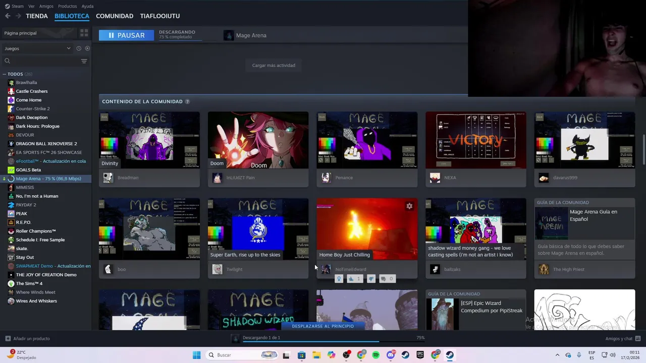Open recent activity clock filter
646x363 pixels.
click(x=79, y=48)
